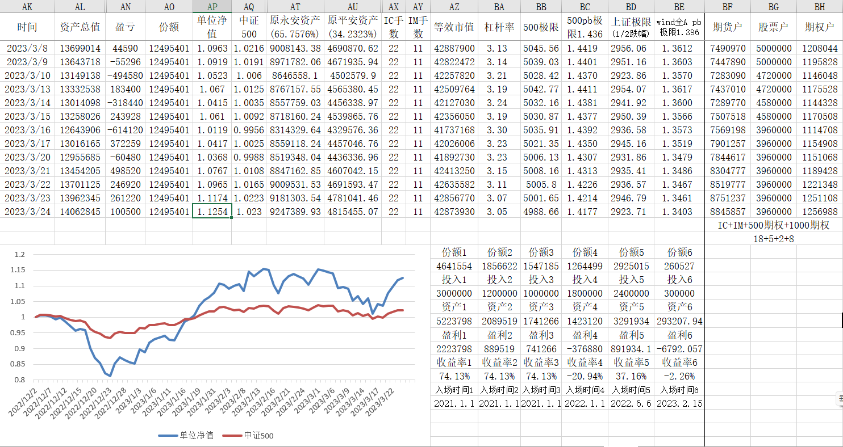Select the column AK header
Viewport: 843px width, 447px height.
pyautogui.click(x=27, y=7)
